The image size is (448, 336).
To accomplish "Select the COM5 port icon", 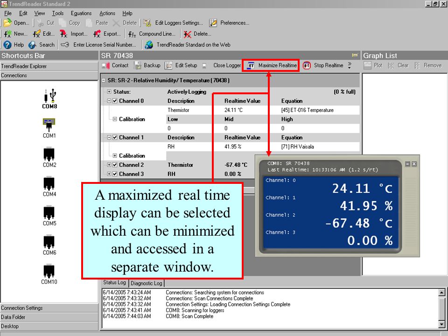I will (x=49, y=213).
